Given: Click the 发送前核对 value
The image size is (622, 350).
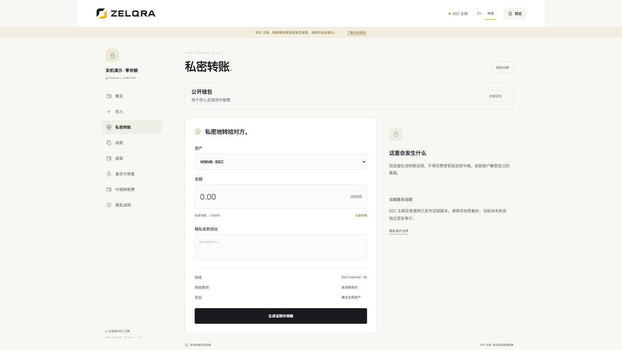Looking at the screenshot, I should (x=349, y=287).
